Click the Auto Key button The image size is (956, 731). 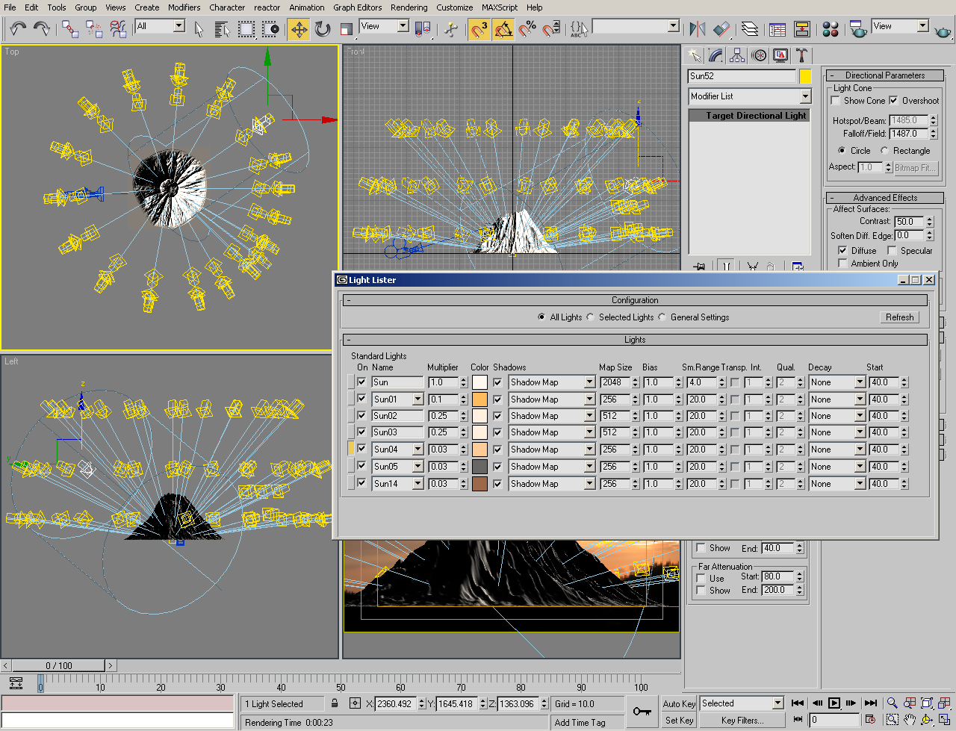pyautogui.click(x=679, y=703)
